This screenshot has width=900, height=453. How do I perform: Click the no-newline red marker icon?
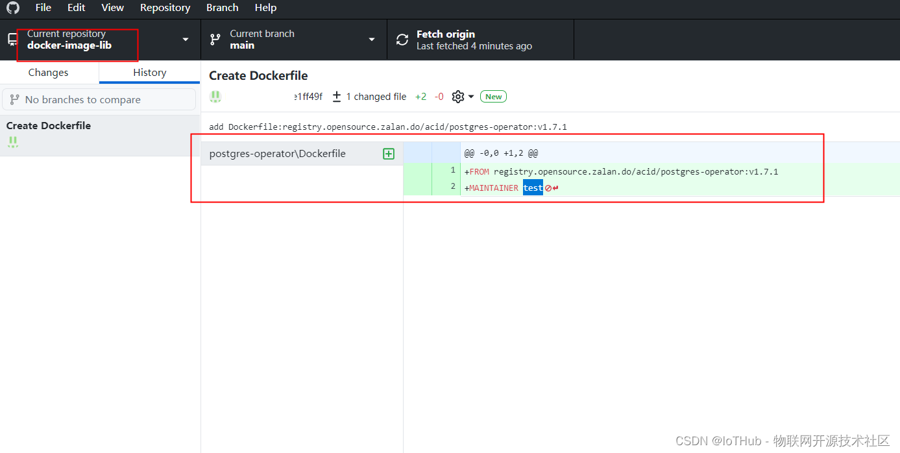click(x=548, y=188)
